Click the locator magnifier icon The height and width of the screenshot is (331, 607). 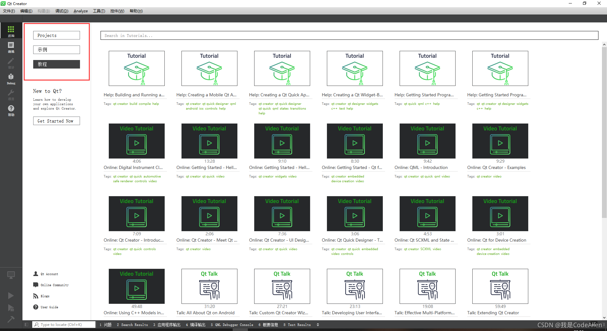37,324
